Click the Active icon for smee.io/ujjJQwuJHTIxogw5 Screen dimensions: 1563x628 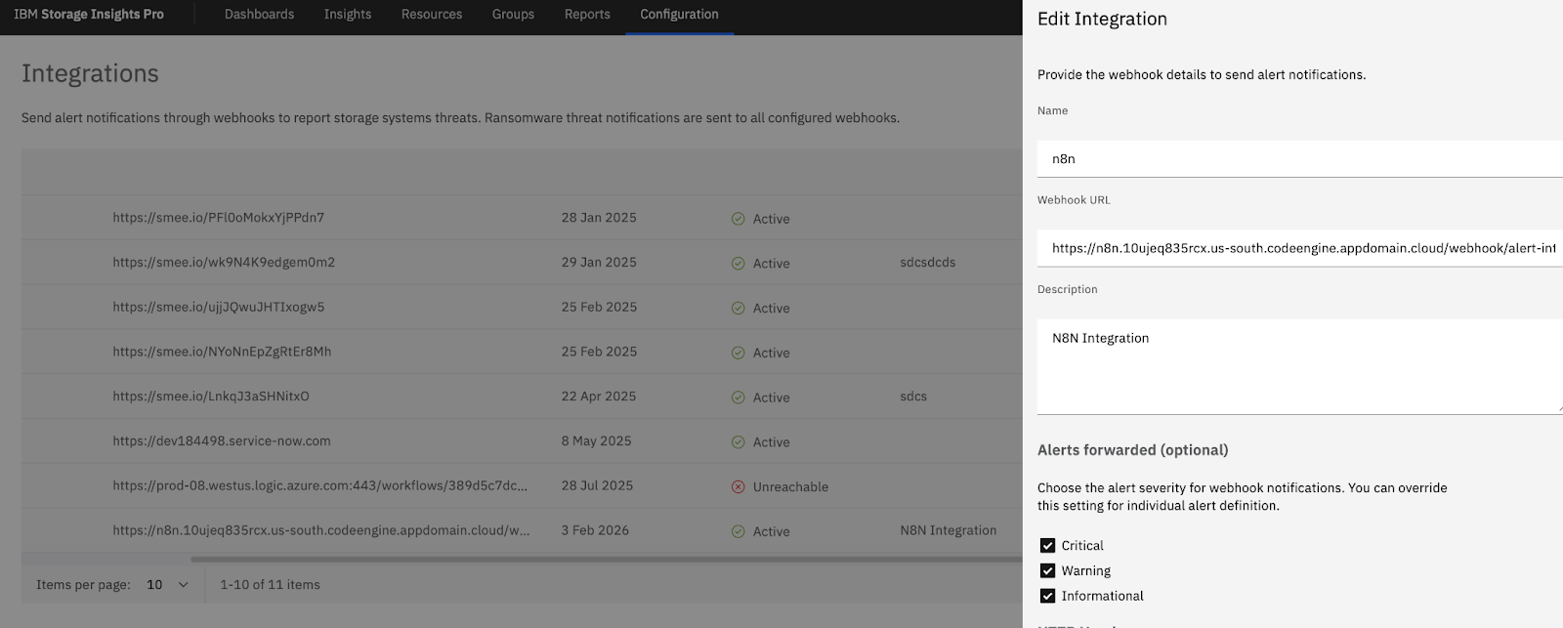coord(739,308)
